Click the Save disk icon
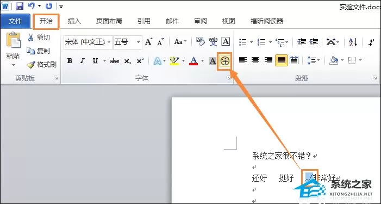 coord(20,6)
